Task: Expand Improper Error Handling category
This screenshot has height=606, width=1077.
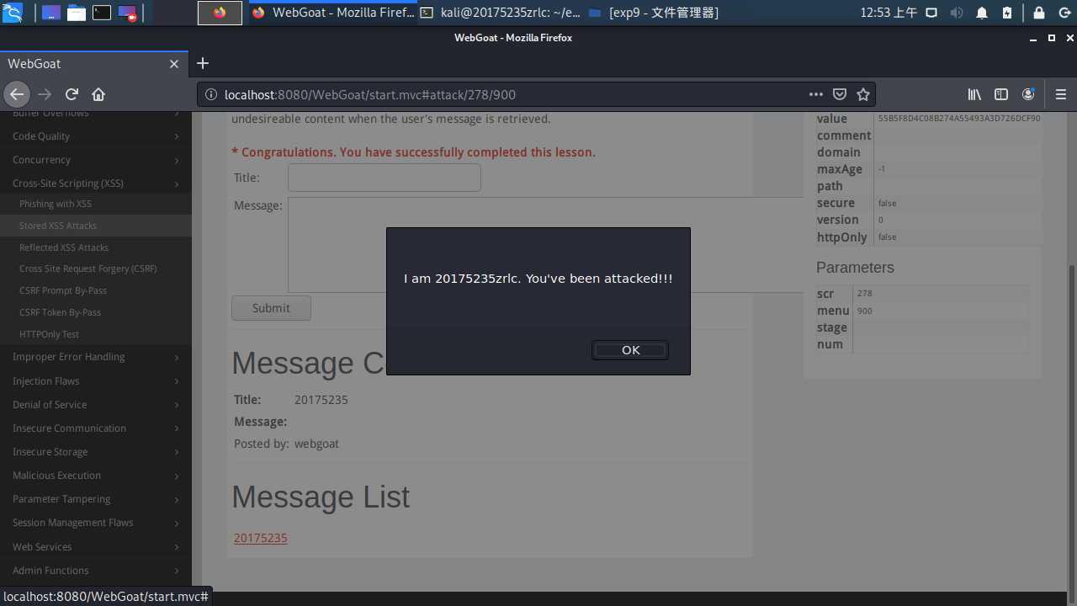Action: tap(96, 357)
